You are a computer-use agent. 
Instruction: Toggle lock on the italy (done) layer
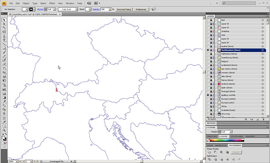pyautogui.click(x=211, y=76)
